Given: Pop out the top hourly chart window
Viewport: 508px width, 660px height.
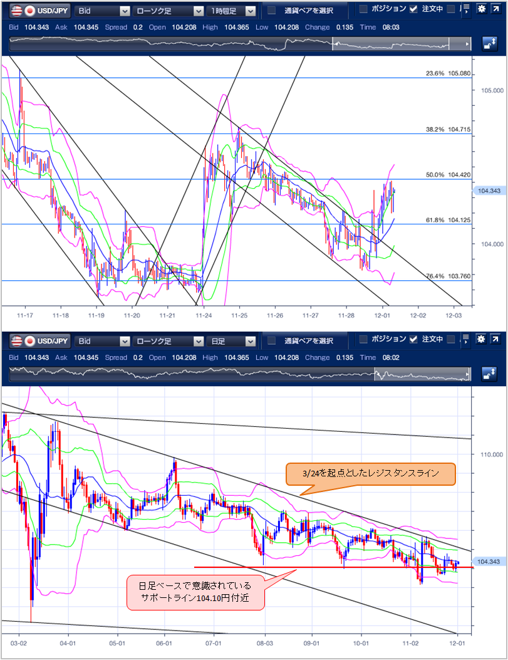Looking at the screenshot, I should (495, 10).
